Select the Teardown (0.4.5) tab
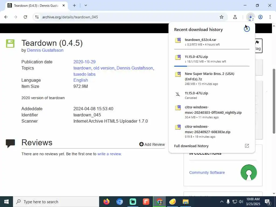The height and width of the screenshot is (207, 276). tap(36, 5)
